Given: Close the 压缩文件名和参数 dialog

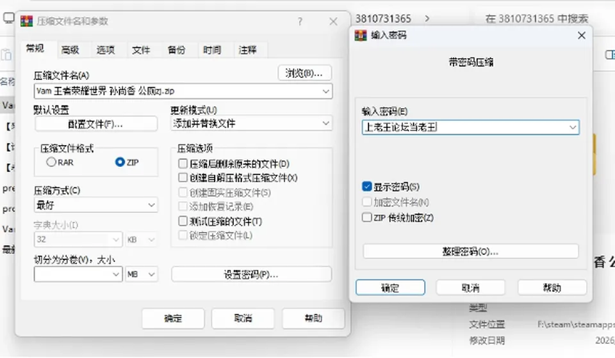Looking at the screenshot, I should pos(333,22).
